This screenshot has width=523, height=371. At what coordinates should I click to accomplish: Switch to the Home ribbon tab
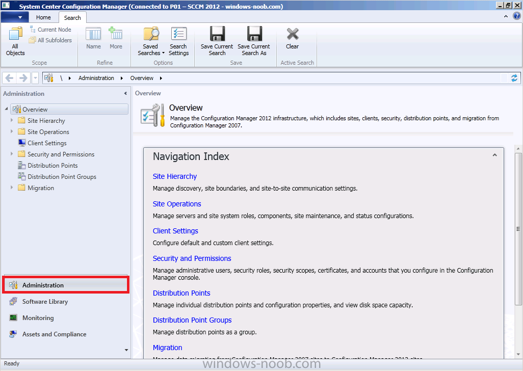43,17
